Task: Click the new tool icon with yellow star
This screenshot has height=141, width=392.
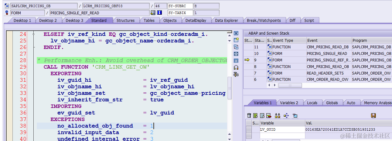Action: 236,40
